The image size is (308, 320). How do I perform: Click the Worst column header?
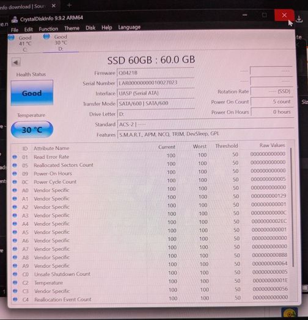point(200,146)
